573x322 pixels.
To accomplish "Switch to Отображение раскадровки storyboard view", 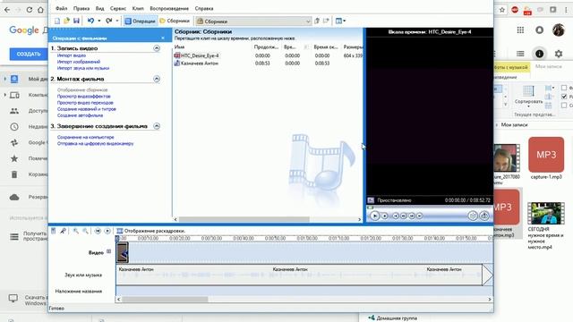I will pos(151,231).
